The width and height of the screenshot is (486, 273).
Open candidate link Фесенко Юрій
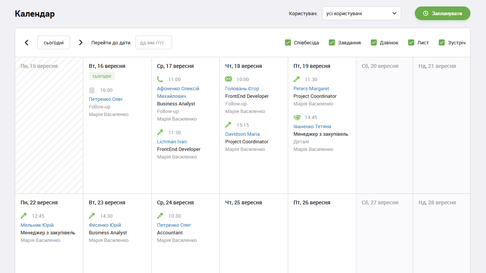[x=105, y=225]
